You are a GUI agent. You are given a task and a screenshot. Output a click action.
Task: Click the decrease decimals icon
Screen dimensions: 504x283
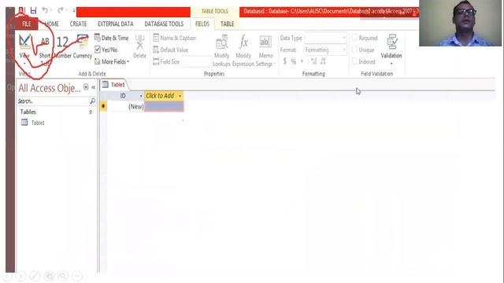pos(323,61)
